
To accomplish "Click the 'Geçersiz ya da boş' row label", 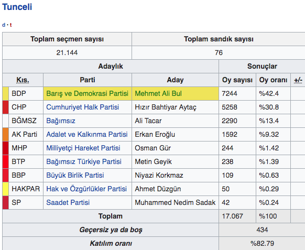I will pyautogui.click(x=111, y=230).
